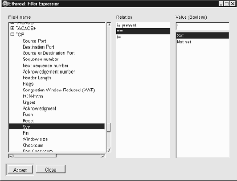Select the Destination Port field
The image size is (237, 181).
tap(38, 47)
